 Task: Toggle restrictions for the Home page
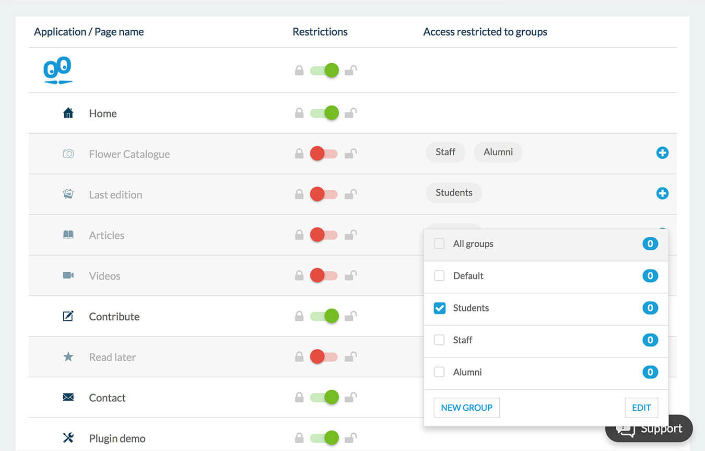pyautogui.click(x=324, y=113)
